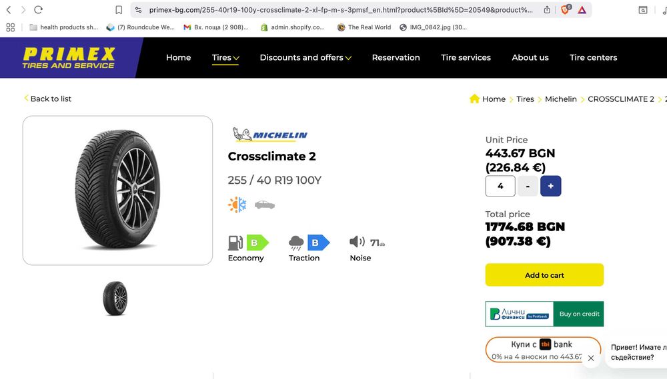Click the Michelin brand logo

[270, 135]
